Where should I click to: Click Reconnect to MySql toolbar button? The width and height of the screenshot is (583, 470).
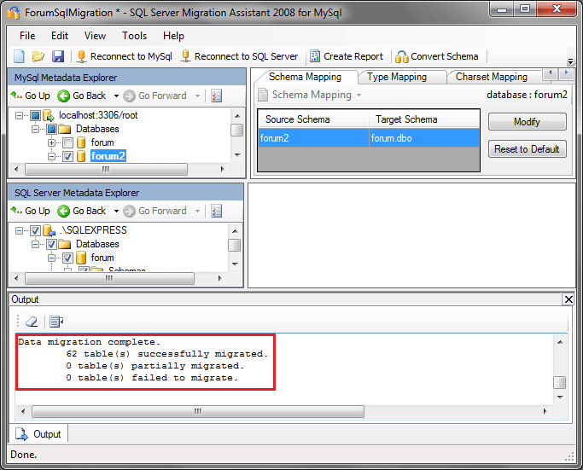[125, 56]
